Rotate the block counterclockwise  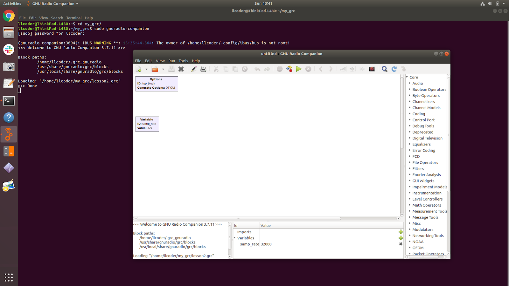click(x=321, y=69)
